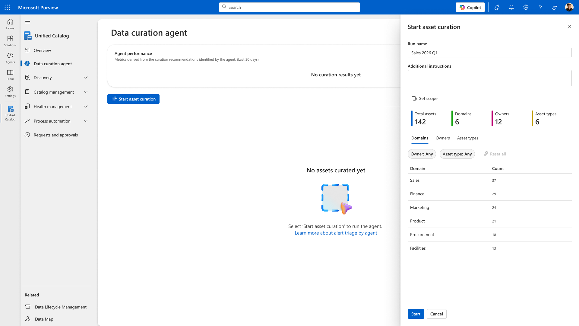
Task: Click the Start asset curation button
Action: pos(133,99)
